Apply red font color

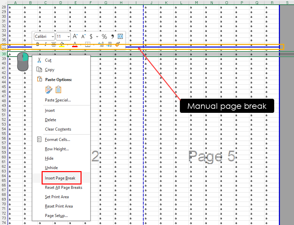pos(75,45)
